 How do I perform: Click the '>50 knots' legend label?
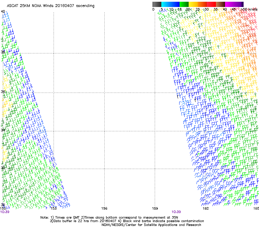pyautogui.click(x=249, y=9)
